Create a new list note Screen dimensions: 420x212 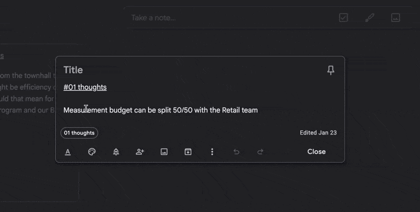tap(343, 18)
